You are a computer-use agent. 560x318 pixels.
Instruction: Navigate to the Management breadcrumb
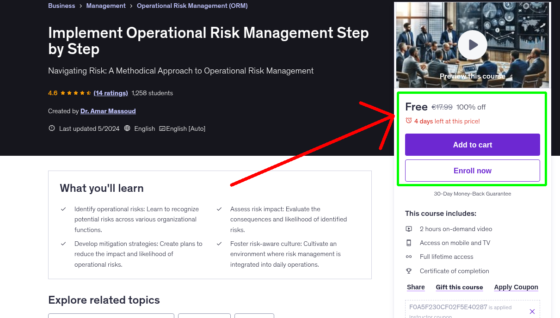(106, 6)
